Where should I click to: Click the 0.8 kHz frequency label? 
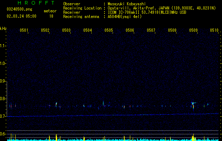pos(3,99)
